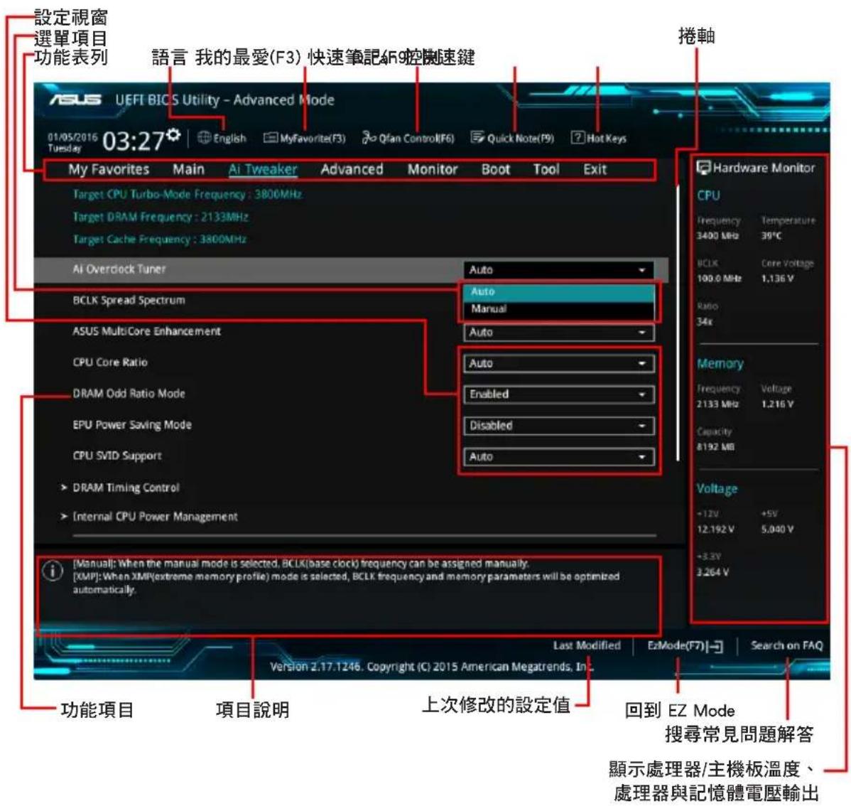The height and width of the screenshot is (806, 851).
Task: Open the CPU Core Ratio dropdown
Action: (x=558, y=363)
